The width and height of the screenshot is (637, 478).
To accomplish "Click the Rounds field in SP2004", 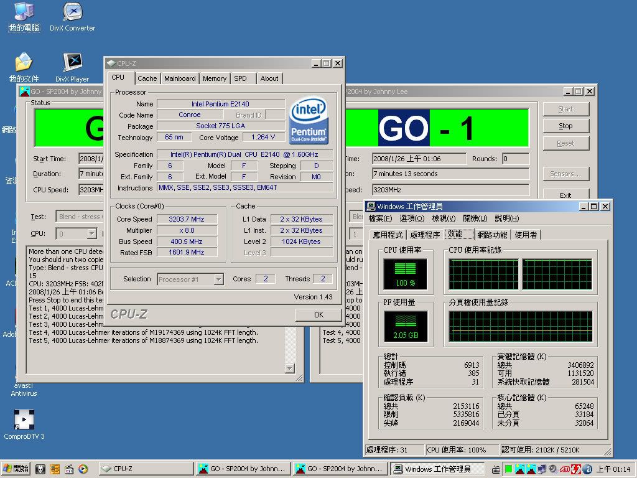I will 516,159.
